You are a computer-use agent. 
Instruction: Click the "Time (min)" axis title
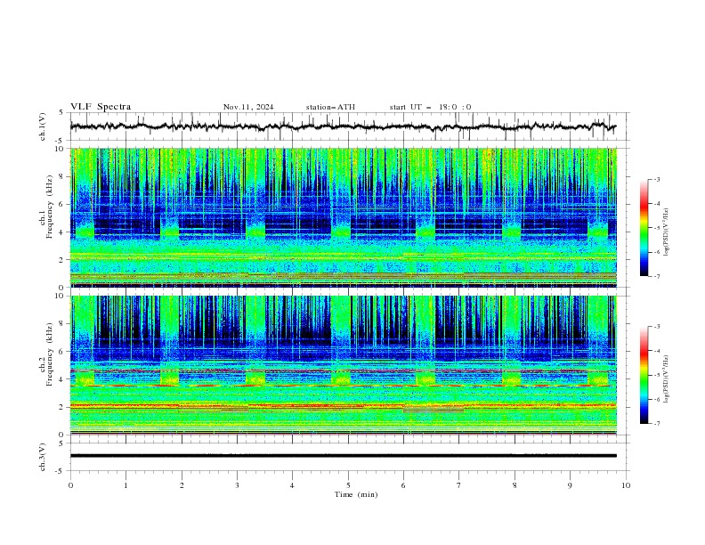point(356,494)
